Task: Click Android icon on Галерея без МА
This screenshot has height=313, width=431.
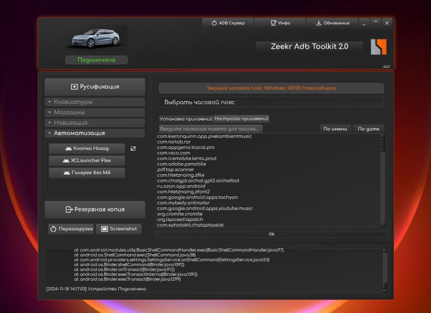Action: 67,173
